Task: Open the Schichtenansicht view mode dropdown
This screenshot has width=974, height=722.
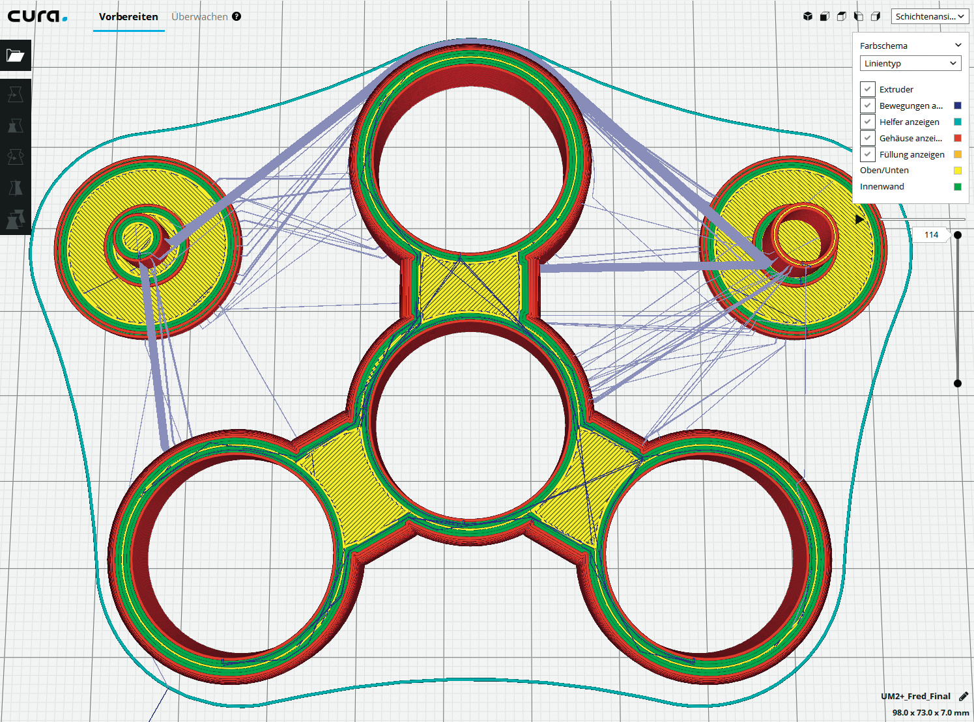Action: click(x=929, y=16)
